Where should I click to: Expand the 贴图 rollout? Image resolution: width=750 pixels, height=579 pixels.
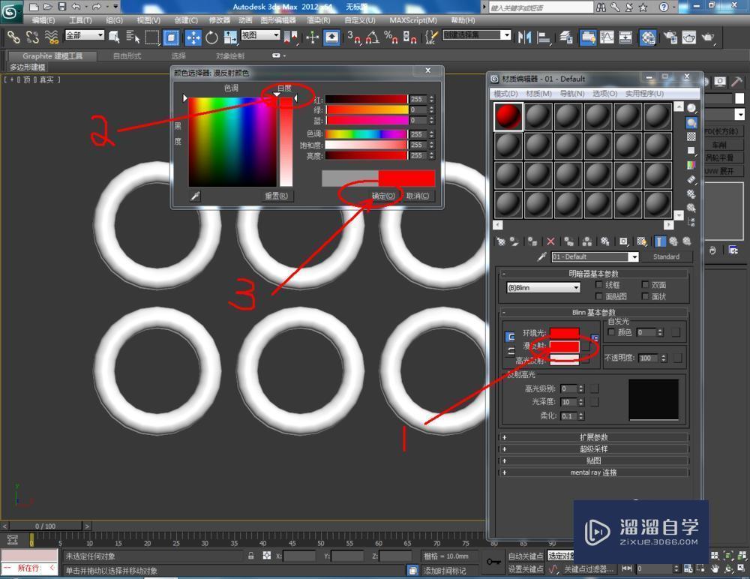tap(592, 460)
